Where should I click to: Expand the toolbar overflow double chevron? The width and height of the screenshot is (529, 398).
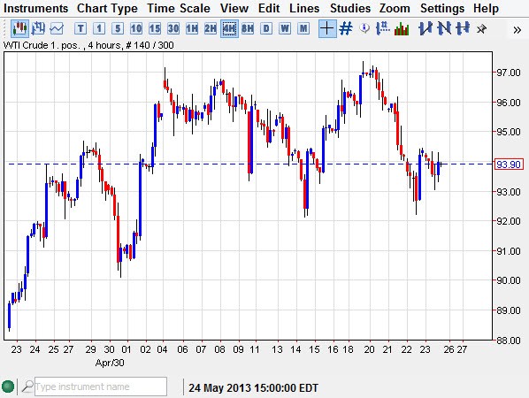point(517,30)
